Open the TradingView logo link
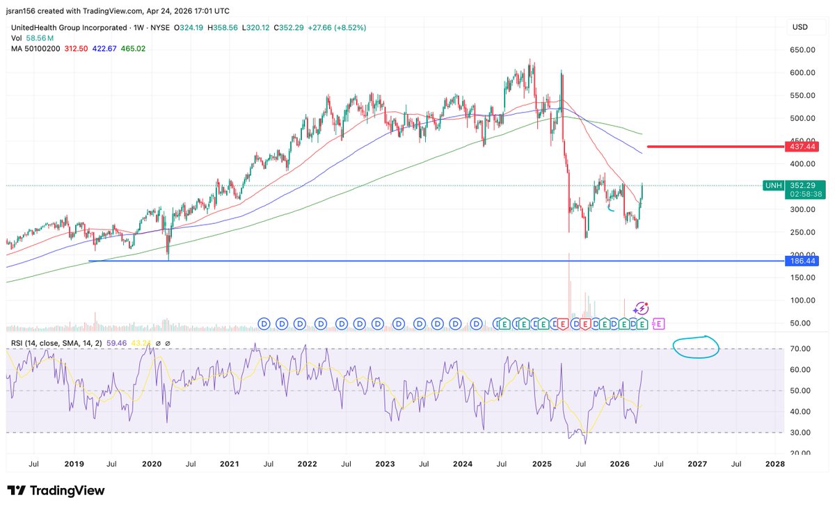 (x=56, y=491)
